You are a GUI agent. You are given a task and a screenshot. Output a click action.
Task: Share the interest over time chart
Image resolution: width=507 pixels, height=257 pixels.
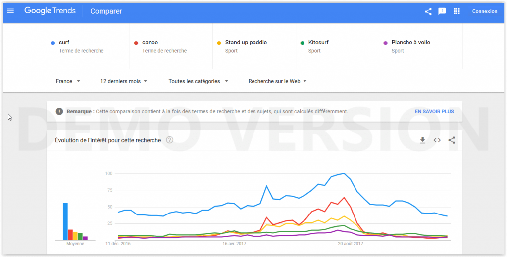click(x=451, y=140)
